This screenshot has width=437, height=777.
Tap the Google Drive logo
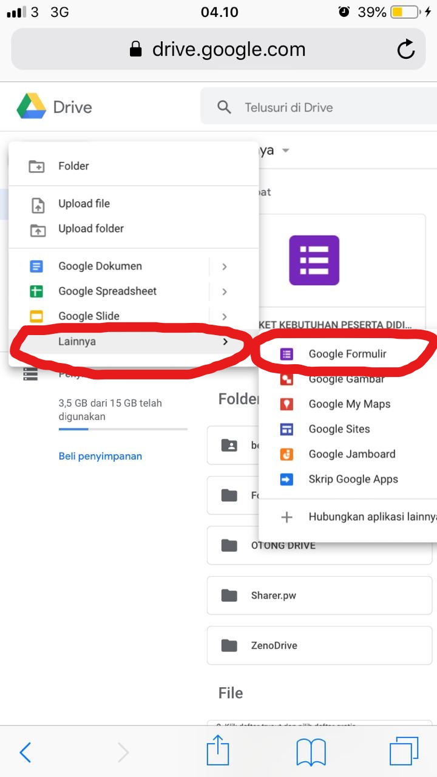coord(32,107)
